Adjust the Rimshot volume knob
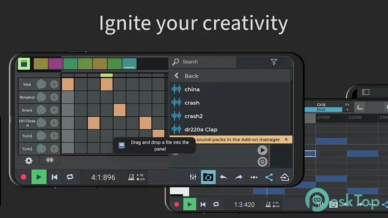The height and width of the screenshot is (218, 388). pos(41,97)
